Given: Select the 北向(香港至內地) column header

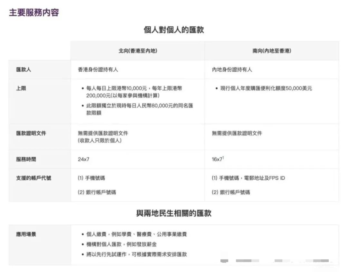Looking at the screenshot, I should pyautogui.click(x=138, y=51).
